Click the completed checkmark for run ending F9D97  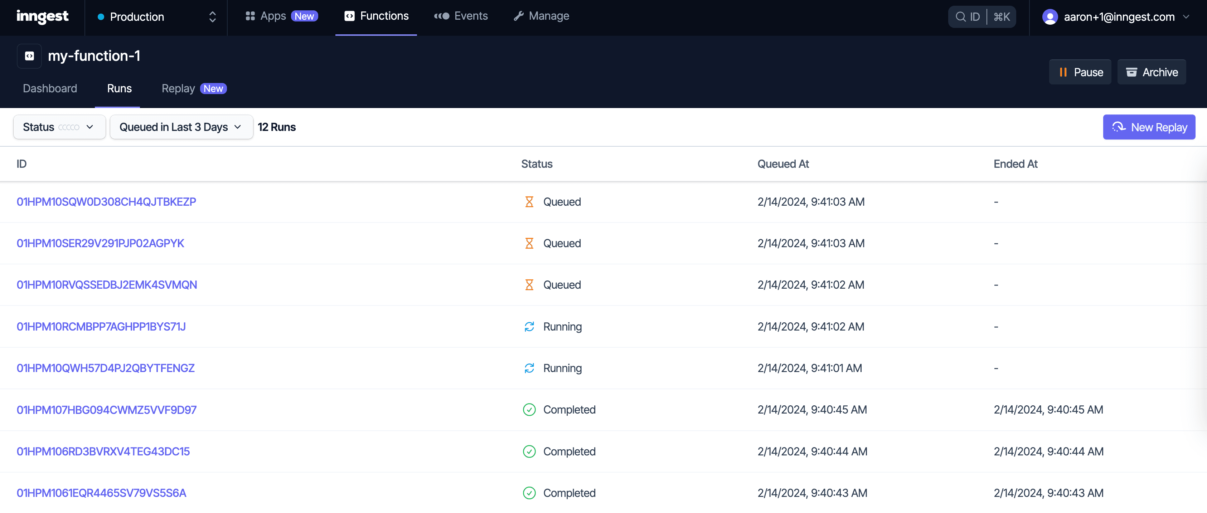point(529,410)
